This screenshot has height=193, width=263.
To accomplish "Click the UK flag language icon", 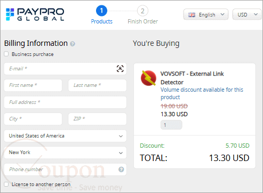I will pos(192,15).
